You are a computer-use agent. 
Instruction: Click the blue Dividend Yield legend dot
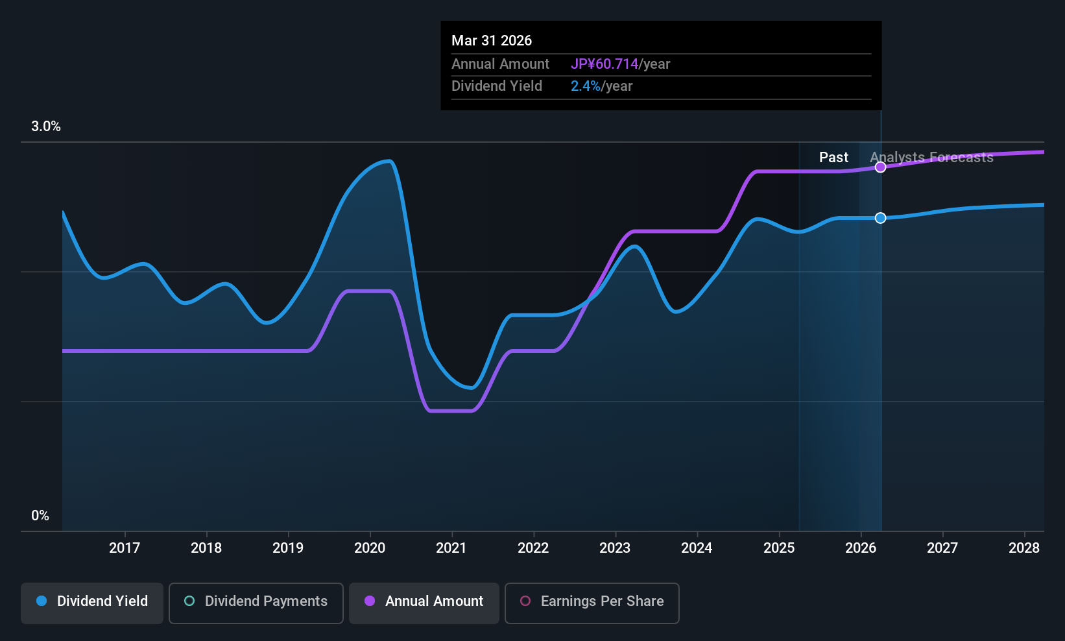coord(42,601)
